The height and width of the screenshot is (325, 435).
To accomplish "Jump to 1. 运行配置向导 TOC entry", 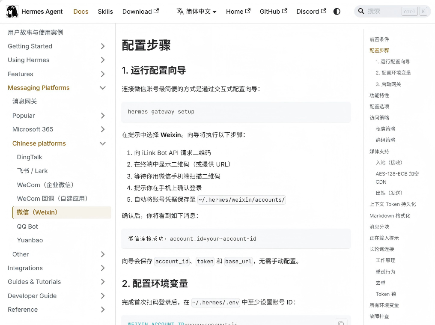I will point(393,62).
